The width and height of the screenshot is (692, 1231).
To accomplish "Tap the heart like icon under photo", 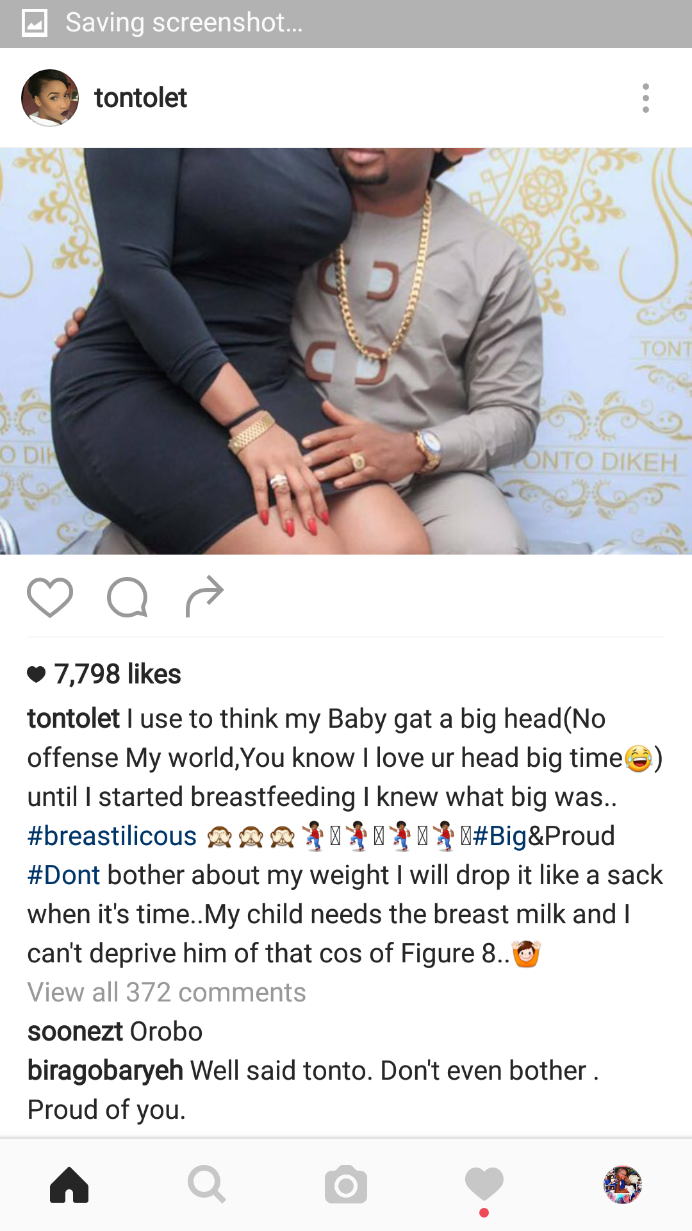I will pyautogui.click(x=50, y=597).
